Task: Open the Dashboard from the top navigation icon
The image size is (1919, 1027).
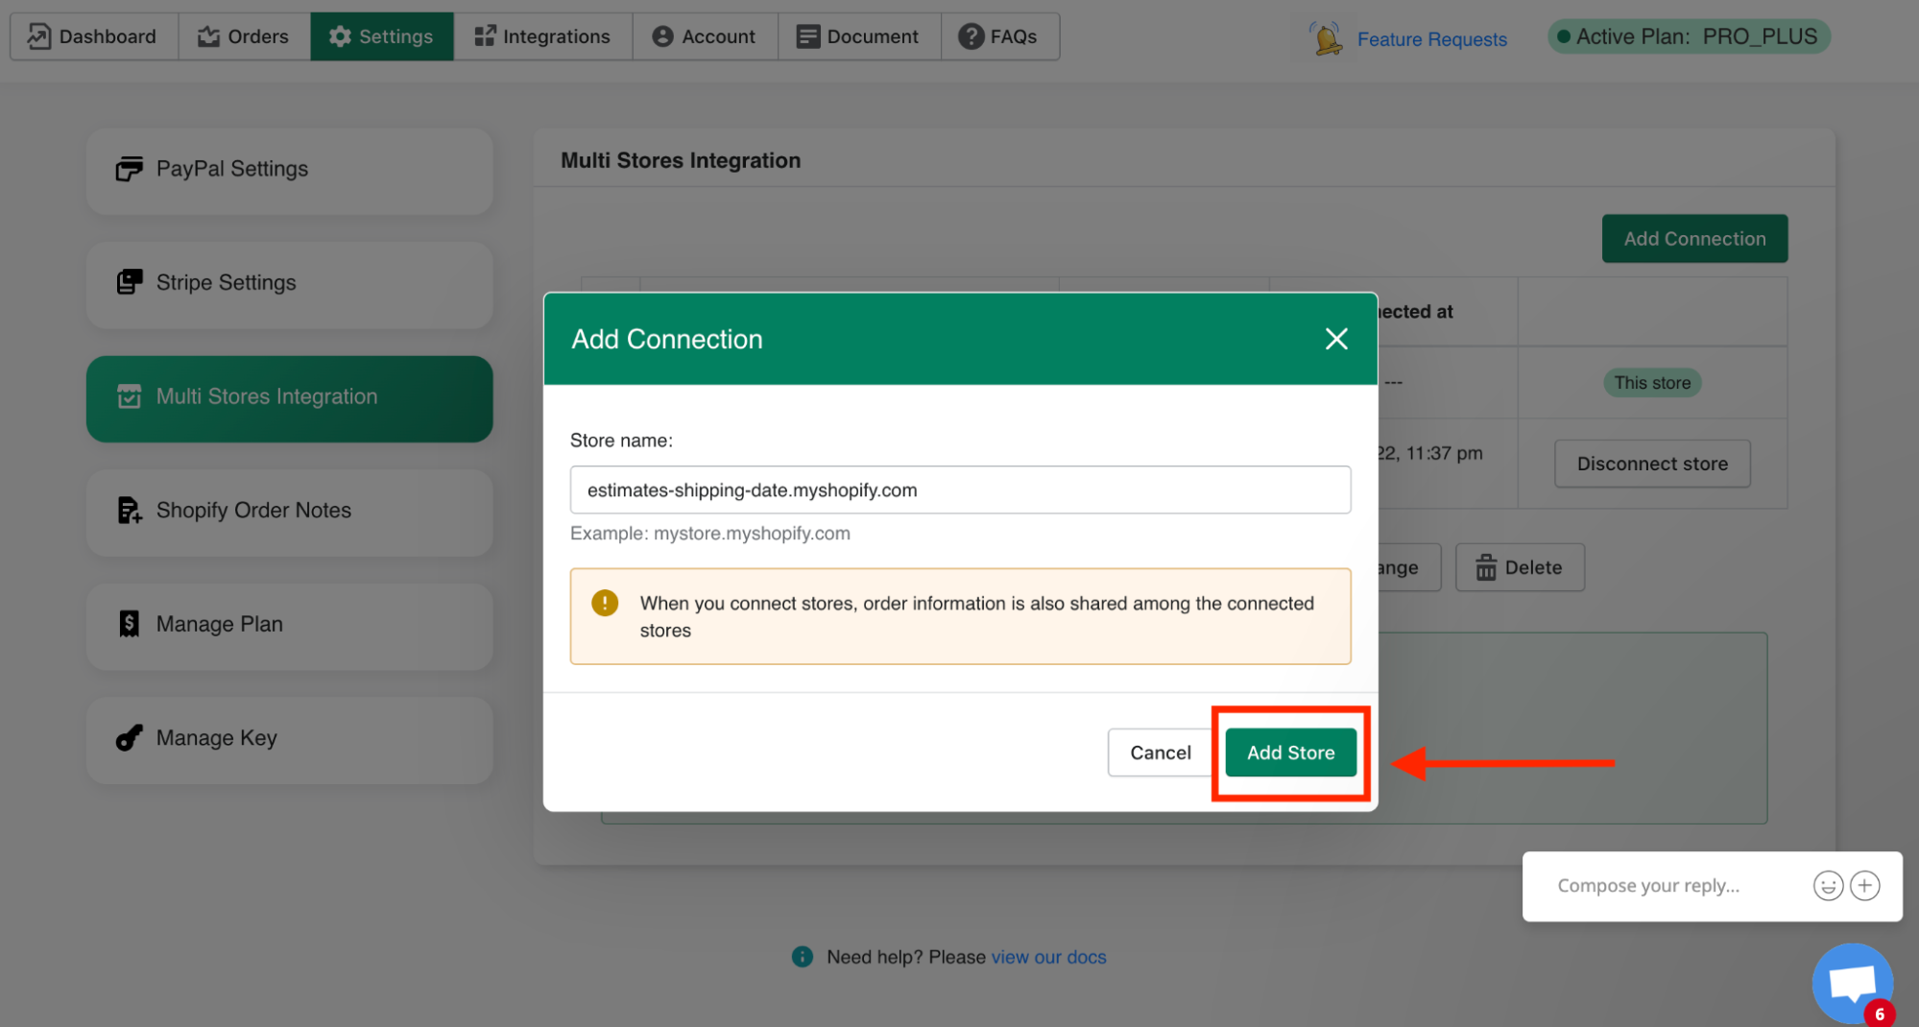Action: click(x=38, y=36)
